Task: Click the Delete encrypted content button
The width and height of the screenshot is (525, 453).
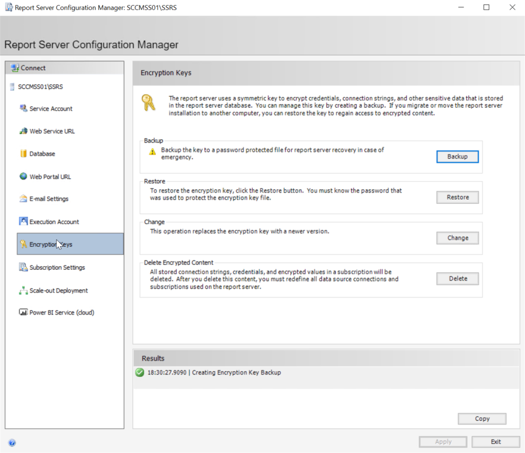Action: pyautogui.click(x=457, y=278)
